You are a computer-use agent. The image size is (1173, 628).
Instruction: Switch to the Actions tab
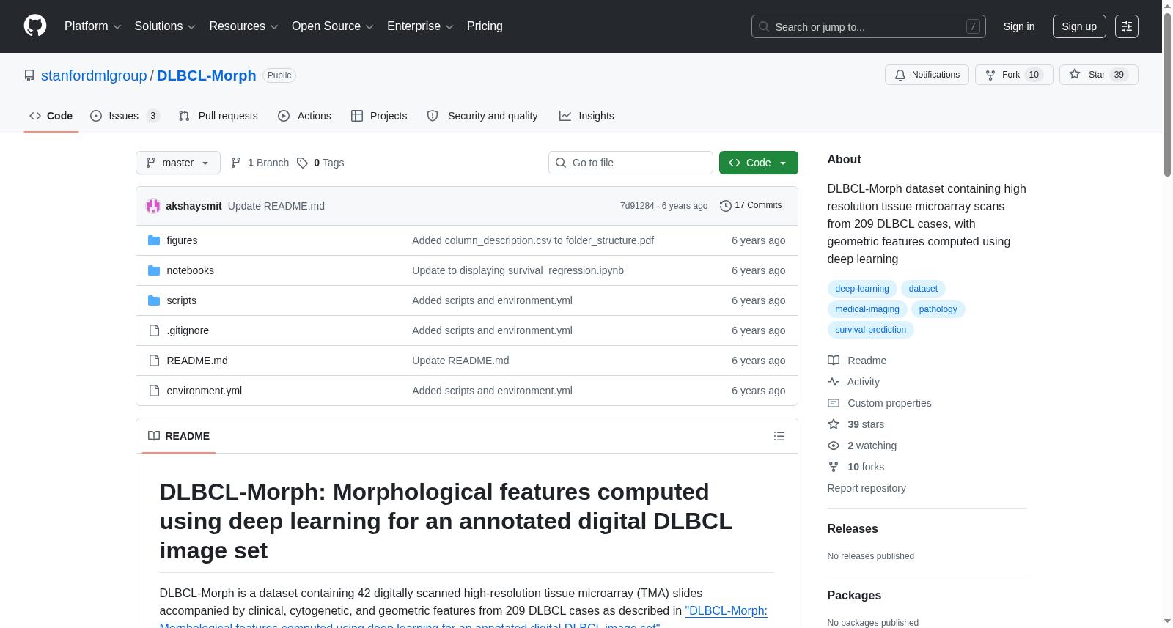304,116
